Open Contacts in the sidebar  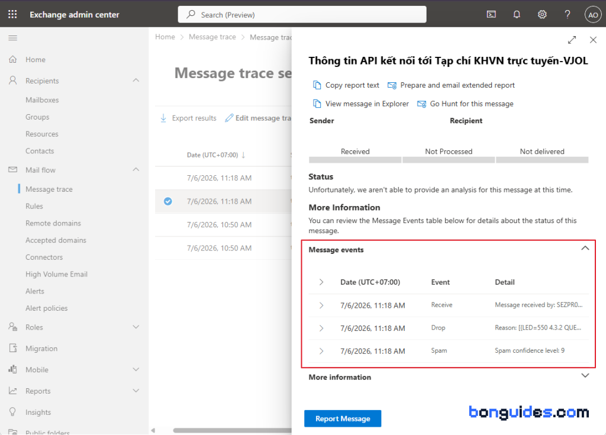(x=40, y=151)
